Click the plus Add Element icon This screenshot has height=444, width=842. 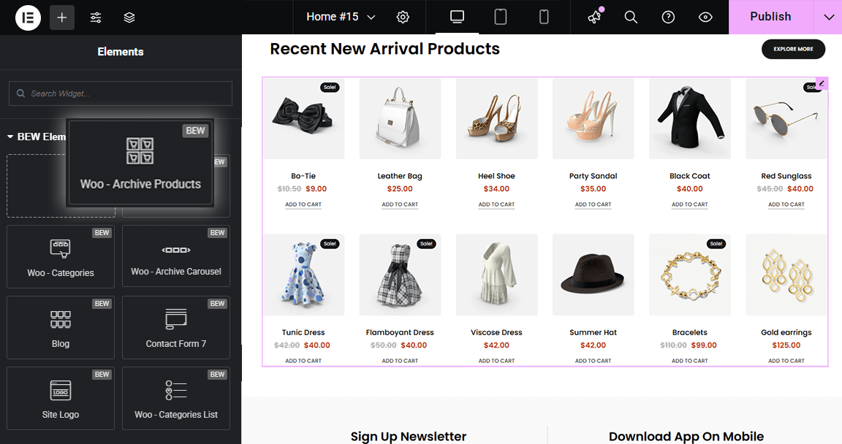62,18
